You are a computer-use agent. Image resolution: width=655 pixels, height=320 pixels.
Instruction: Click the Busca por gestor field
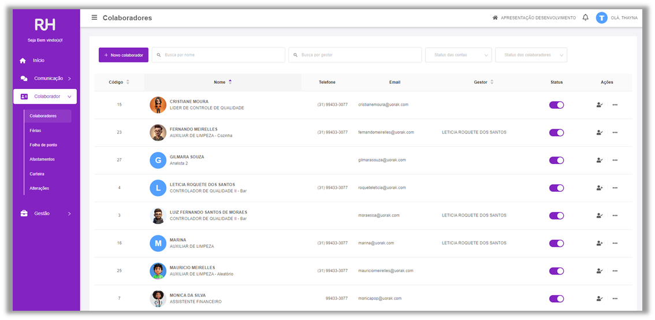tap(355, 55)
